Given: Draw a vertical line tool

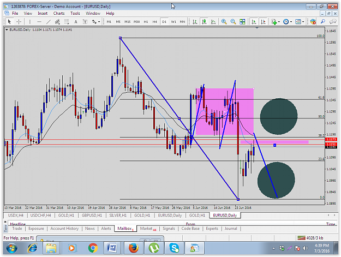Looking at the screenshot, I should (x=30, y=21).
